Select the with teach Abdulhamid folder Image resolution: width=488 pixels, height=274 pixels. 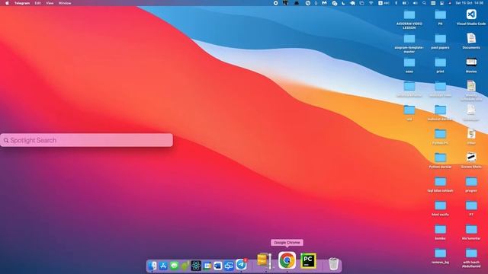coord(471,258)
